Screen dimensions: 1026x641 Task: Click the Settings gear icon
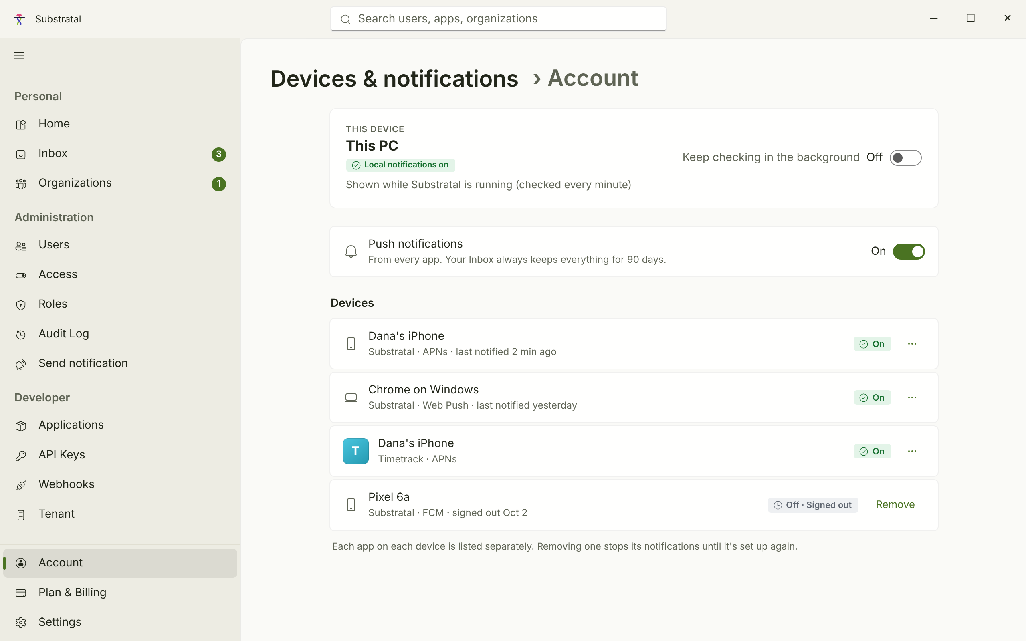(x=21, y=622)
